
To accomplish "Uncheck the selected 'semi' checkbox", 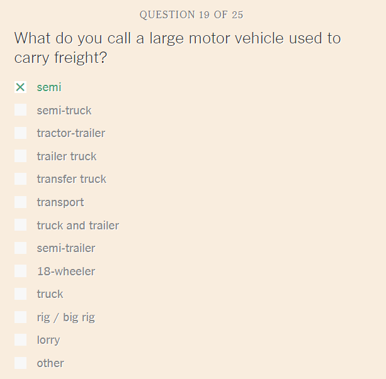I will [x=20, y=87].
